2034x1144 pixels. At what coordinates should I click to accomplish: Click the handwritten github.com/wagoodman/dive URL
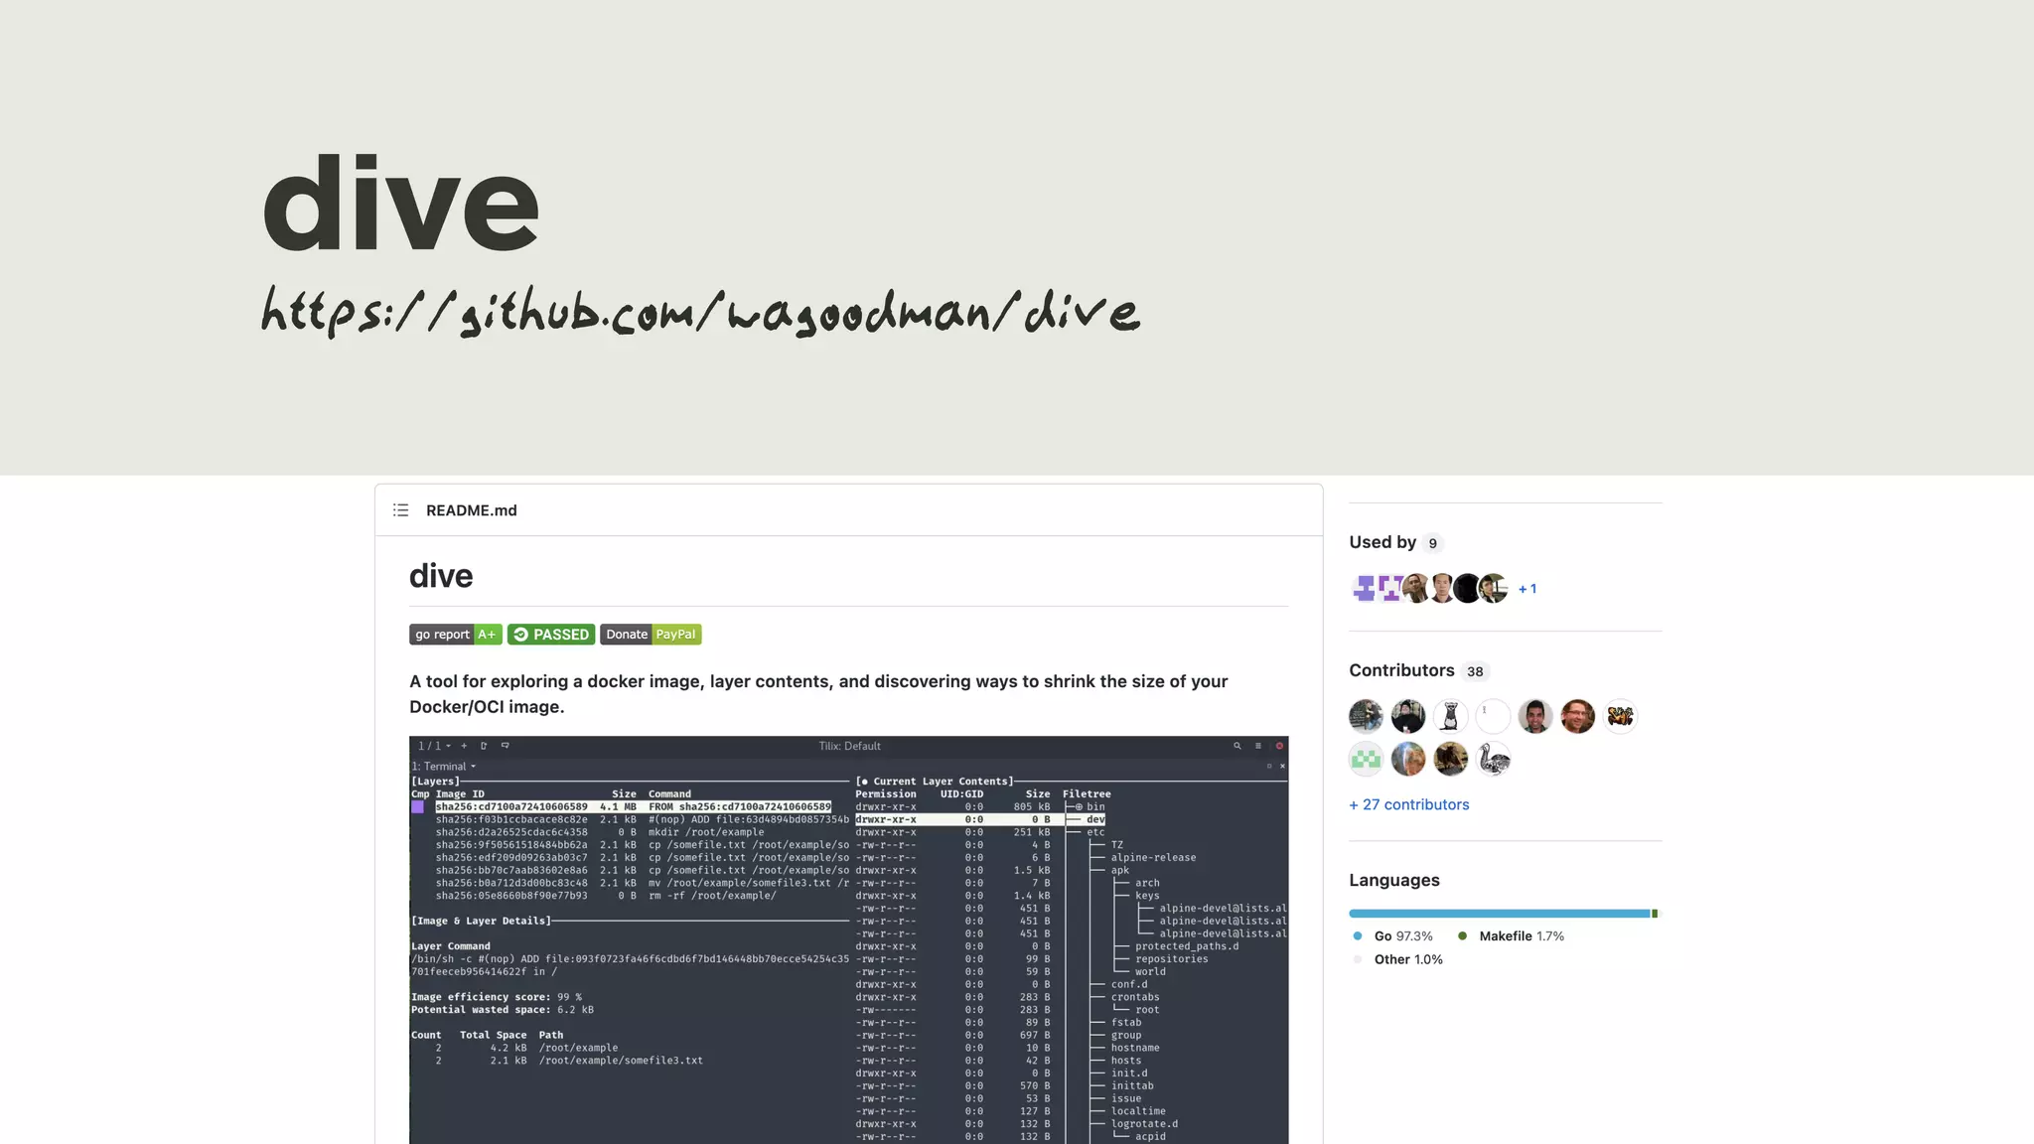(700, 311)
